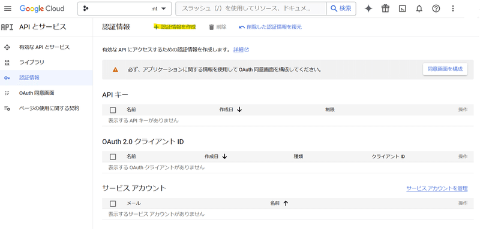Click the API キー 制限 column header
480x229 pixels.
pos(329,109)
